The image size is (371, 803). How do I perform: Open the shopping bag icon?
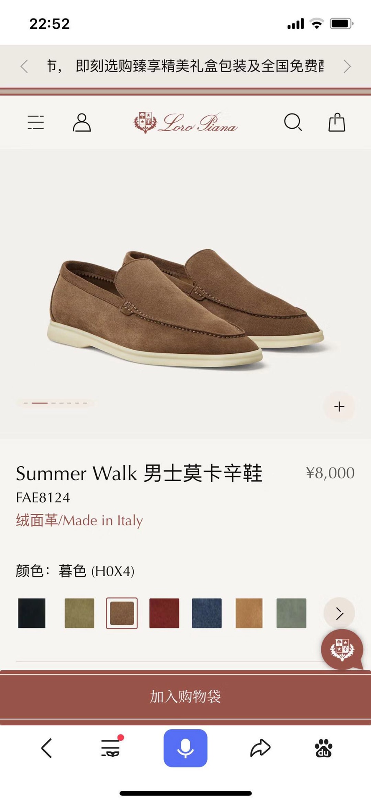[337, 122]
